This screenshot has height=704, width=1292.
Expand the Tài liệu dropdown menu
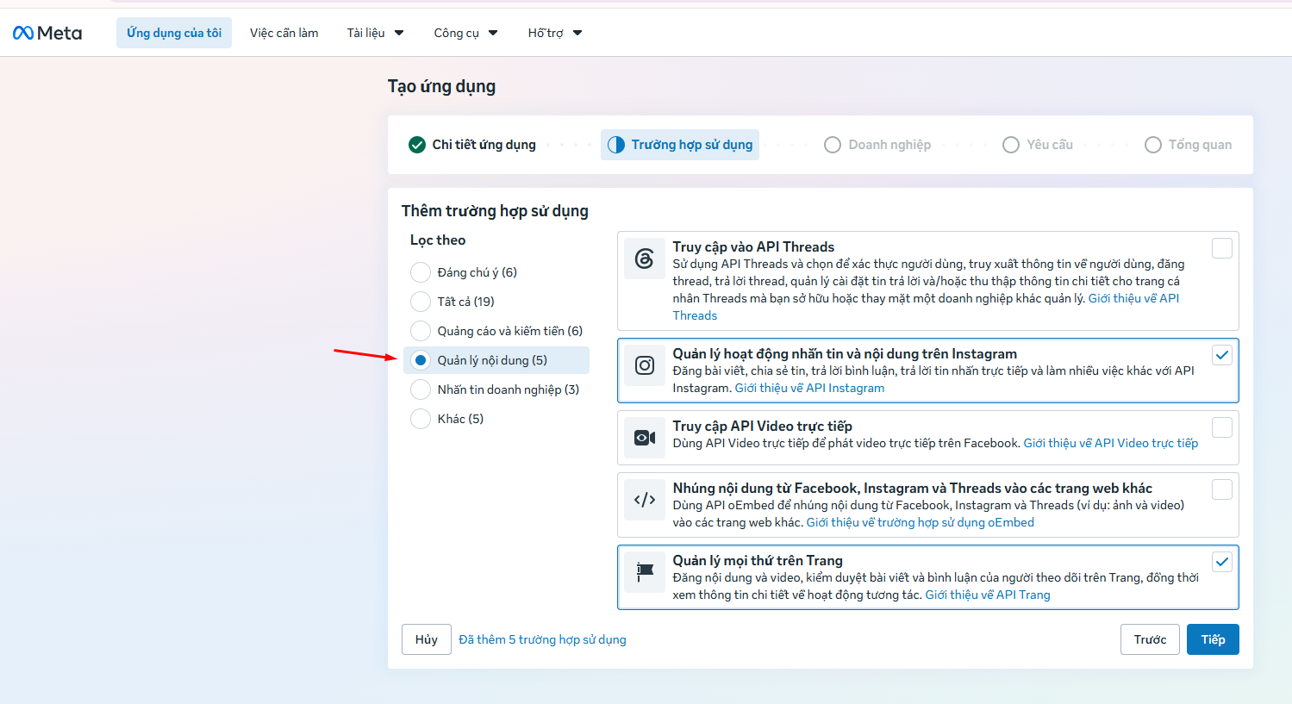pos(376,33)
